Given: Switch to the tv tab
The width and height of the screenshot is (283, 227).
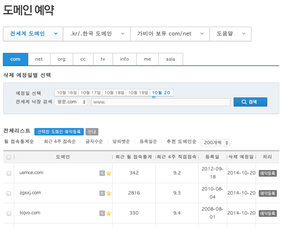Looking at the screenshot, I should click(x=103, y=59).
